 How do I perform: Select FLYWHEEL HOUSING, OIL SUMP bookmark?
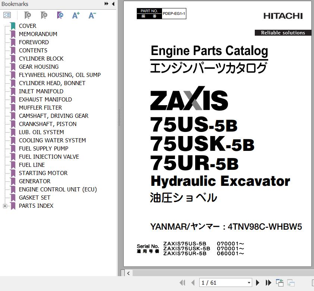[60, 75]
